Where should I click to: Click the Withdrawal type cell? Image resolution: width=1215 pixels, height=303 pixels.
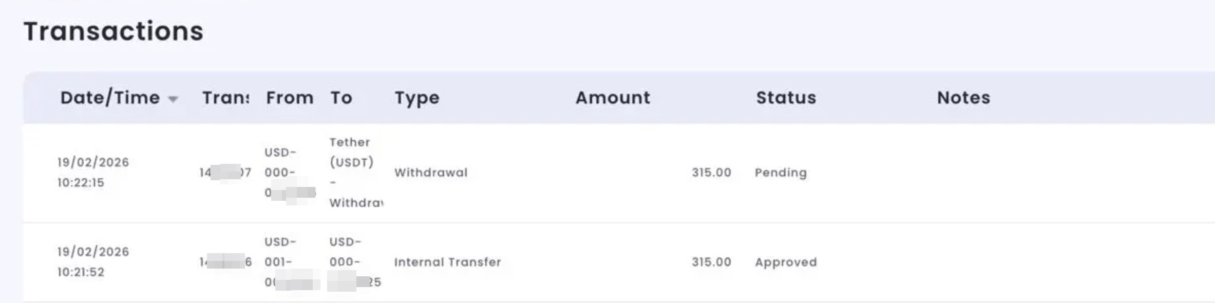431,173
